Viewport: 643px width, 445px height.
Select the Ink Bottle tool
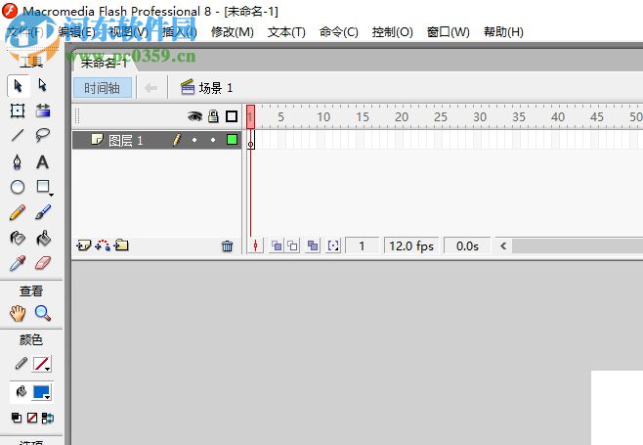click(x=18, y=238)
